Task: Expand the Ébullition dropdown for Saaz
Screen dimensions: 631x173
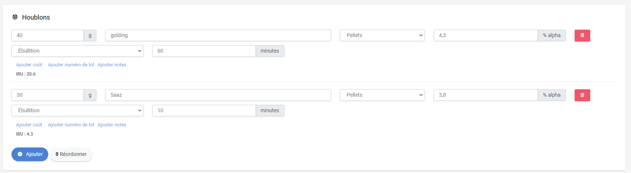Action: point(77,110)
